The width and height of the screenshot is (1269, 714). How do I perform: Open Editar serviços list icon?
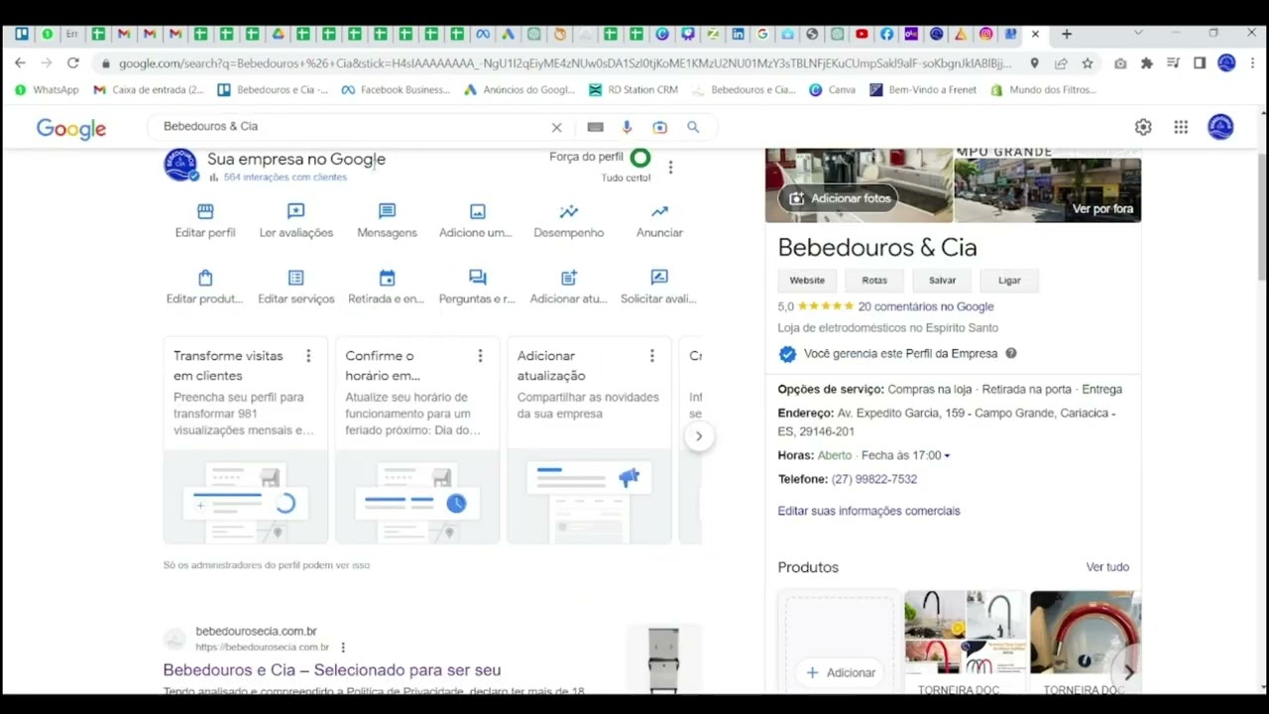coord(295,278)
